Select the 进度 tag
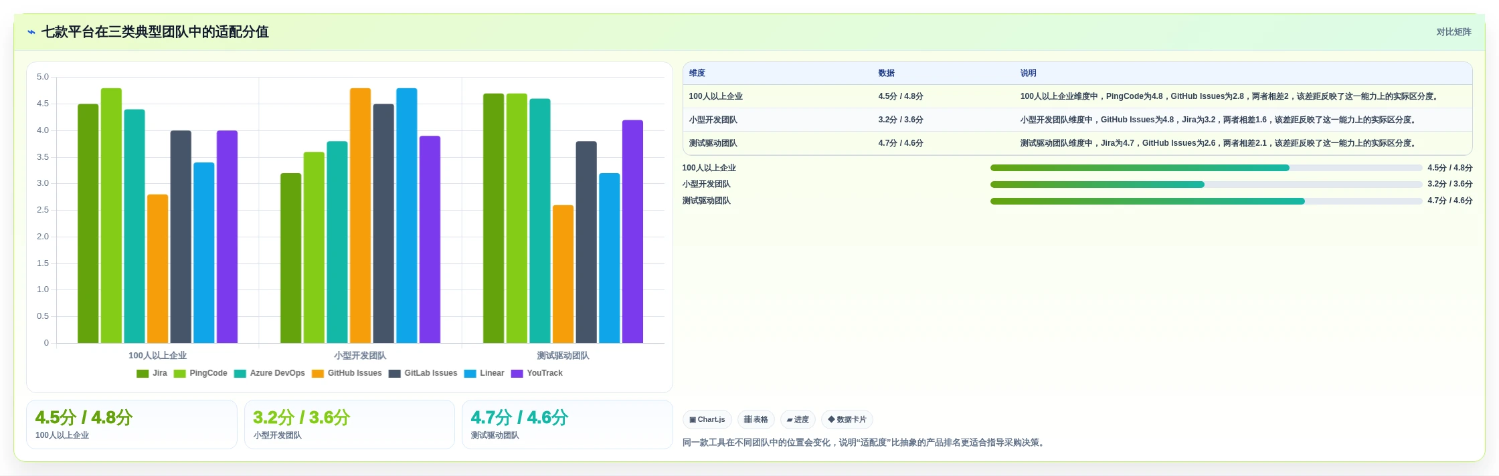 tap(798, 420)
